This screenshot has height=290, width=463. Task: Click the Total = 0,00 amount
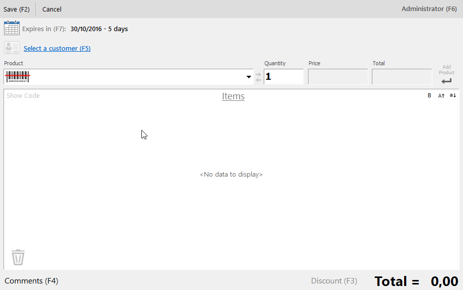pos(416,281)
